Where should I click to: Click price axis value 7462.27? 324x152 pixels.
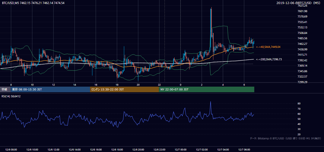(302, 44)
